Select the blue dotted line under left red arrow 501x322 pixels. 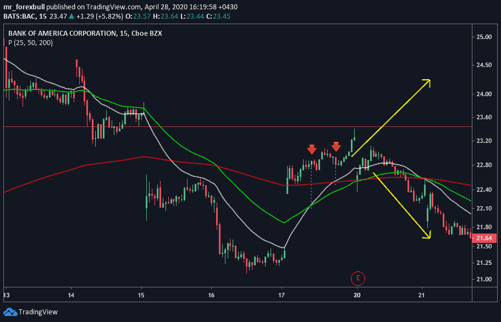pyautogui.click(x=311, y=187)
